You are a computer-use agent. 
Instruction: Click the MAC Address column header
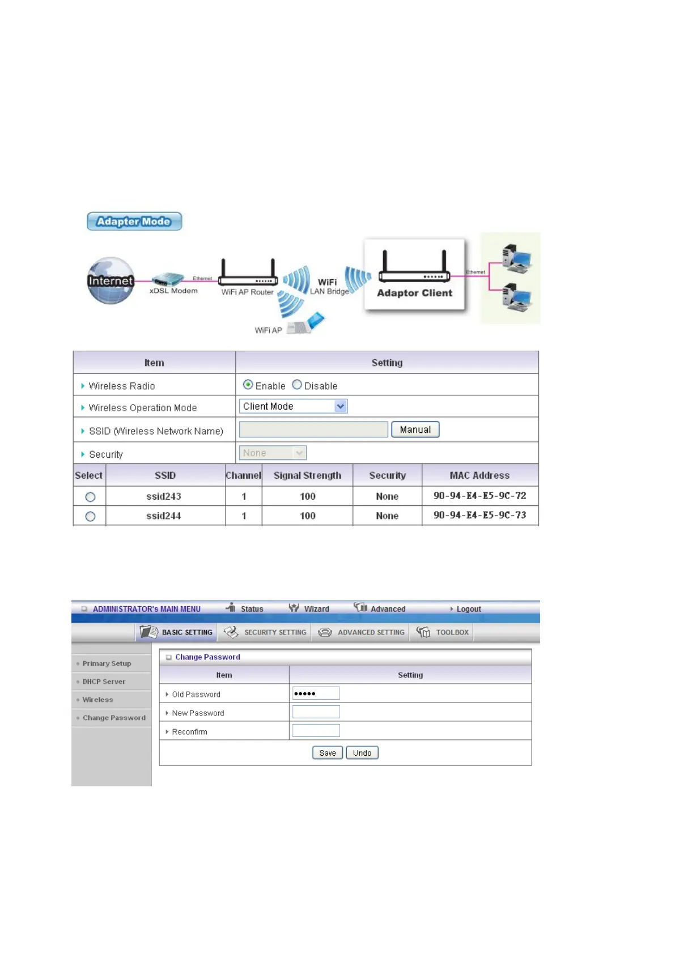pyautogui.click(x=479, y=475)
